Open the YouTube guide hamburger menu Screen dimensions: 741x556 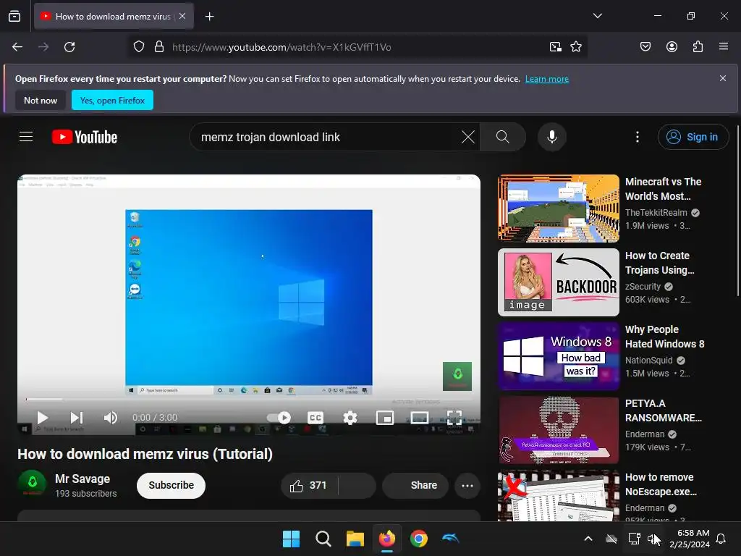tap(26, 137)
